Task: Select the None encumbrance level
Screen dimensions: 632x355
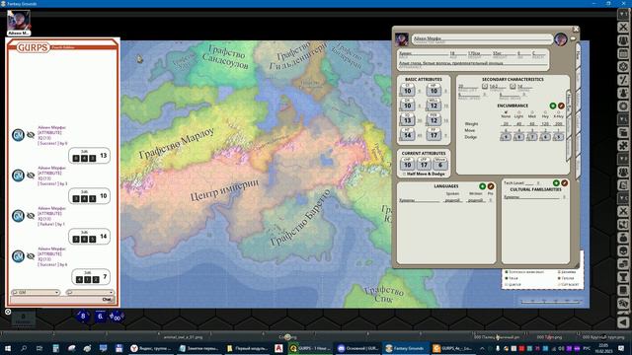Action: point(506,112)
